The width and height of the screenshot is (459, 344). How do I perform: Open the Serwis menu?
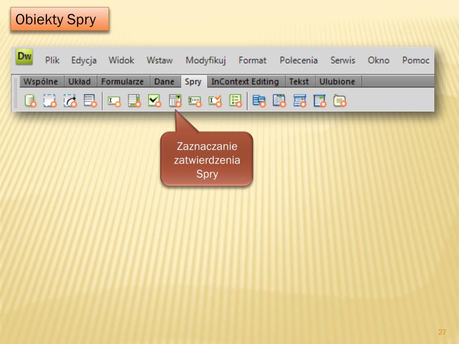point(342,60)
